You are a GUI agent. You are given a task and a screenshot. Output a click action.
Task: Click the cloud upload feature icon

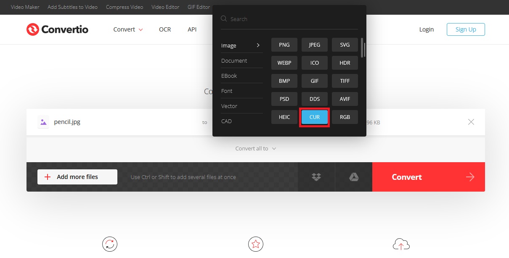point(401,244)
